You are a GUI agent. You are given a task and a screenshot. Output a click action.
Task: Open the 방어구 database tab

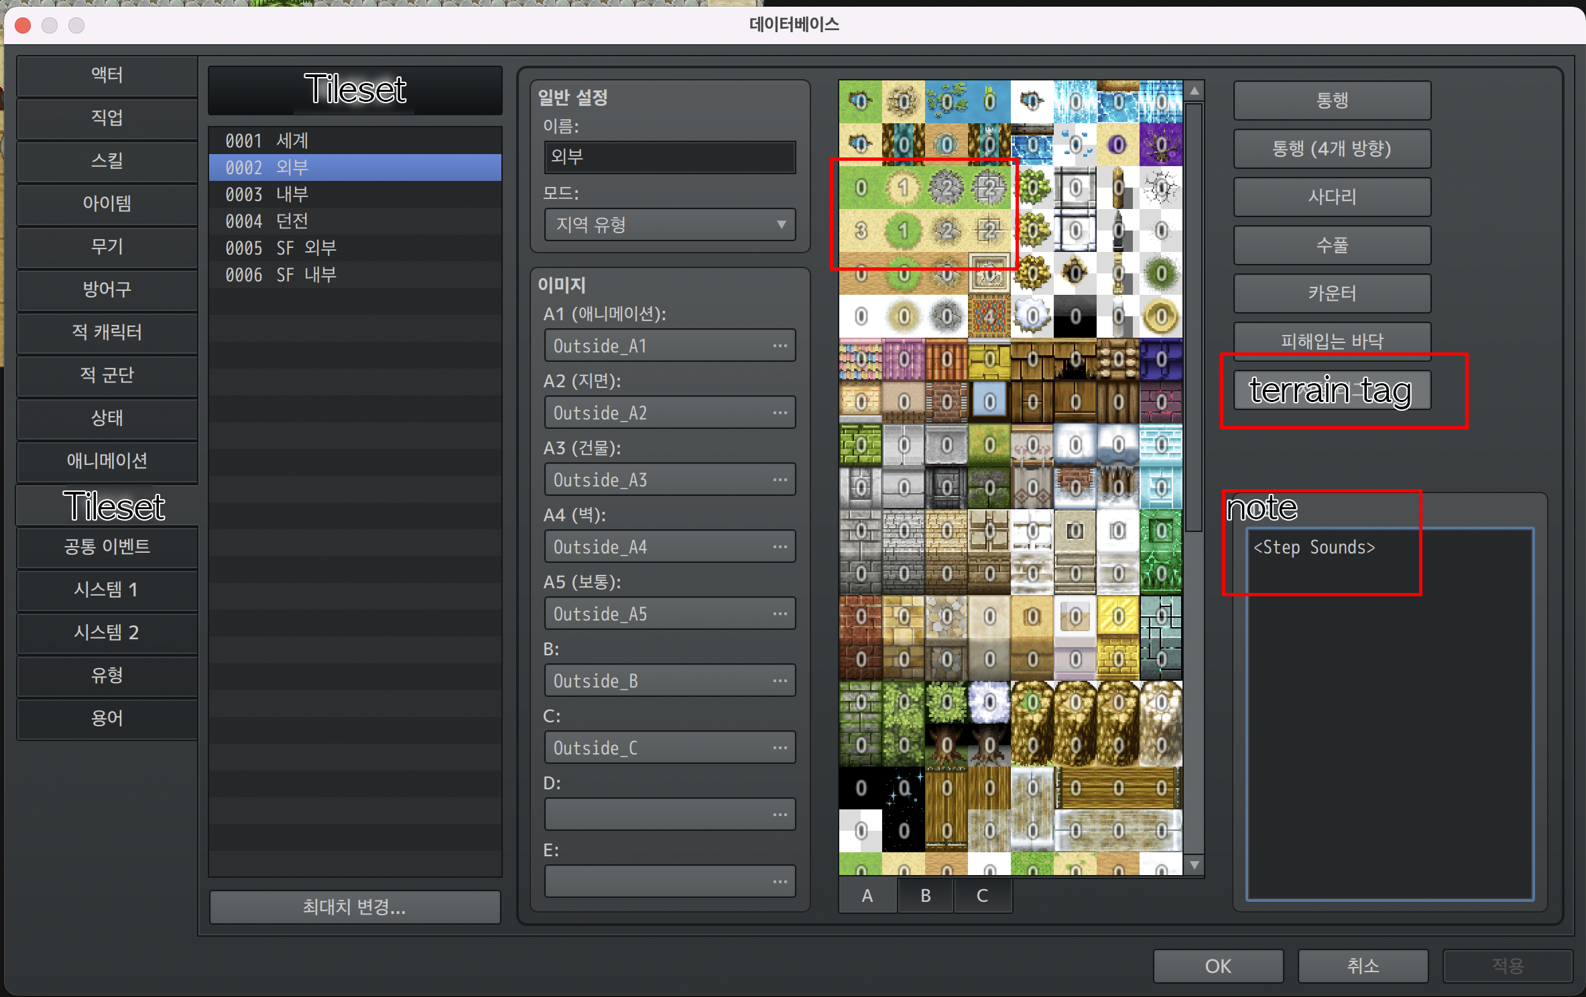[107, 289]
